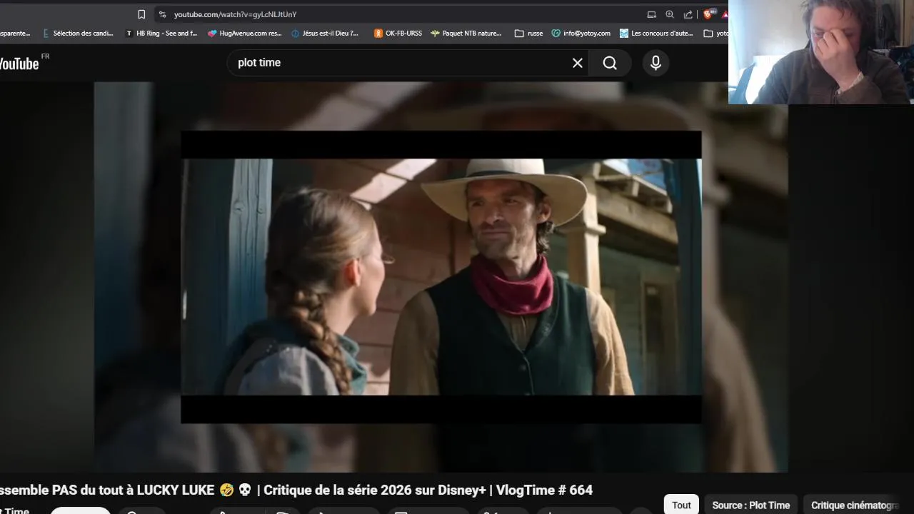Open the "HugAvenue.com res..." bookmark

pyautogui.click(x=245, y=33)
